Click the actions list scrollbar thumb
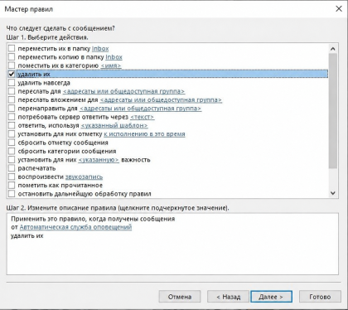Image resolution: width=348 pixels, height=310 pixels. pos(333,111)
